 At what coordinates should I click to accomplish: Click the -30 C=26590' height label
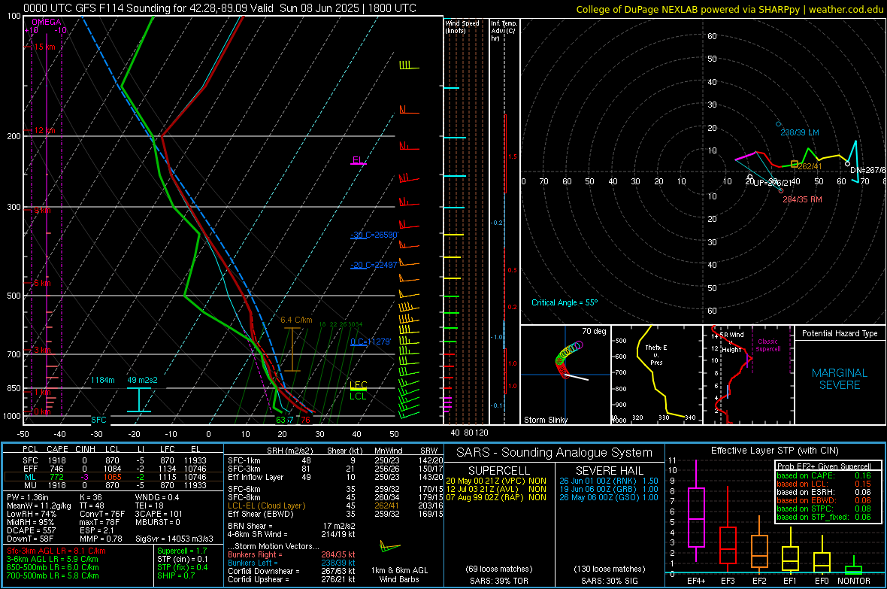tap(374, 235)
